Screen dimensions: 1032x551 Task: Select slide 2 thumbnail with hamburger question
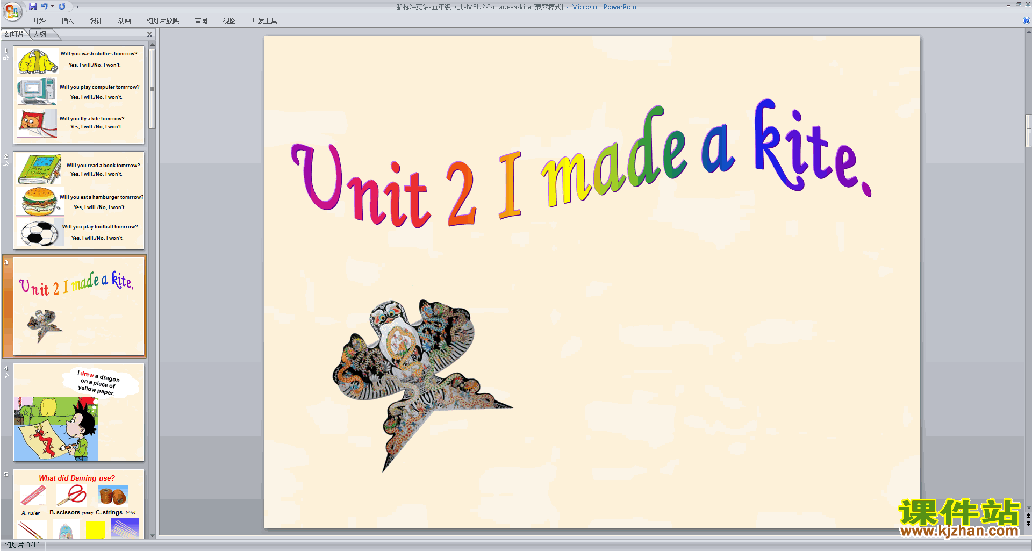(x=78, y=201)
